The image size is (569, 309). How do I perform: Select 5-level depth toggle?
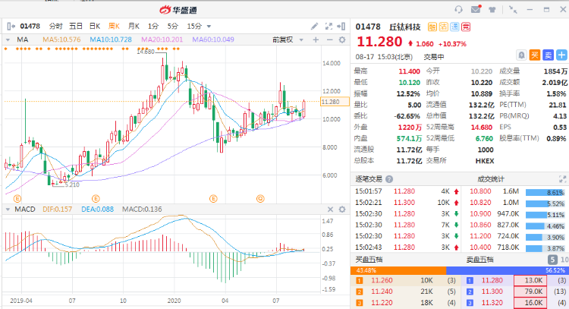552,260
